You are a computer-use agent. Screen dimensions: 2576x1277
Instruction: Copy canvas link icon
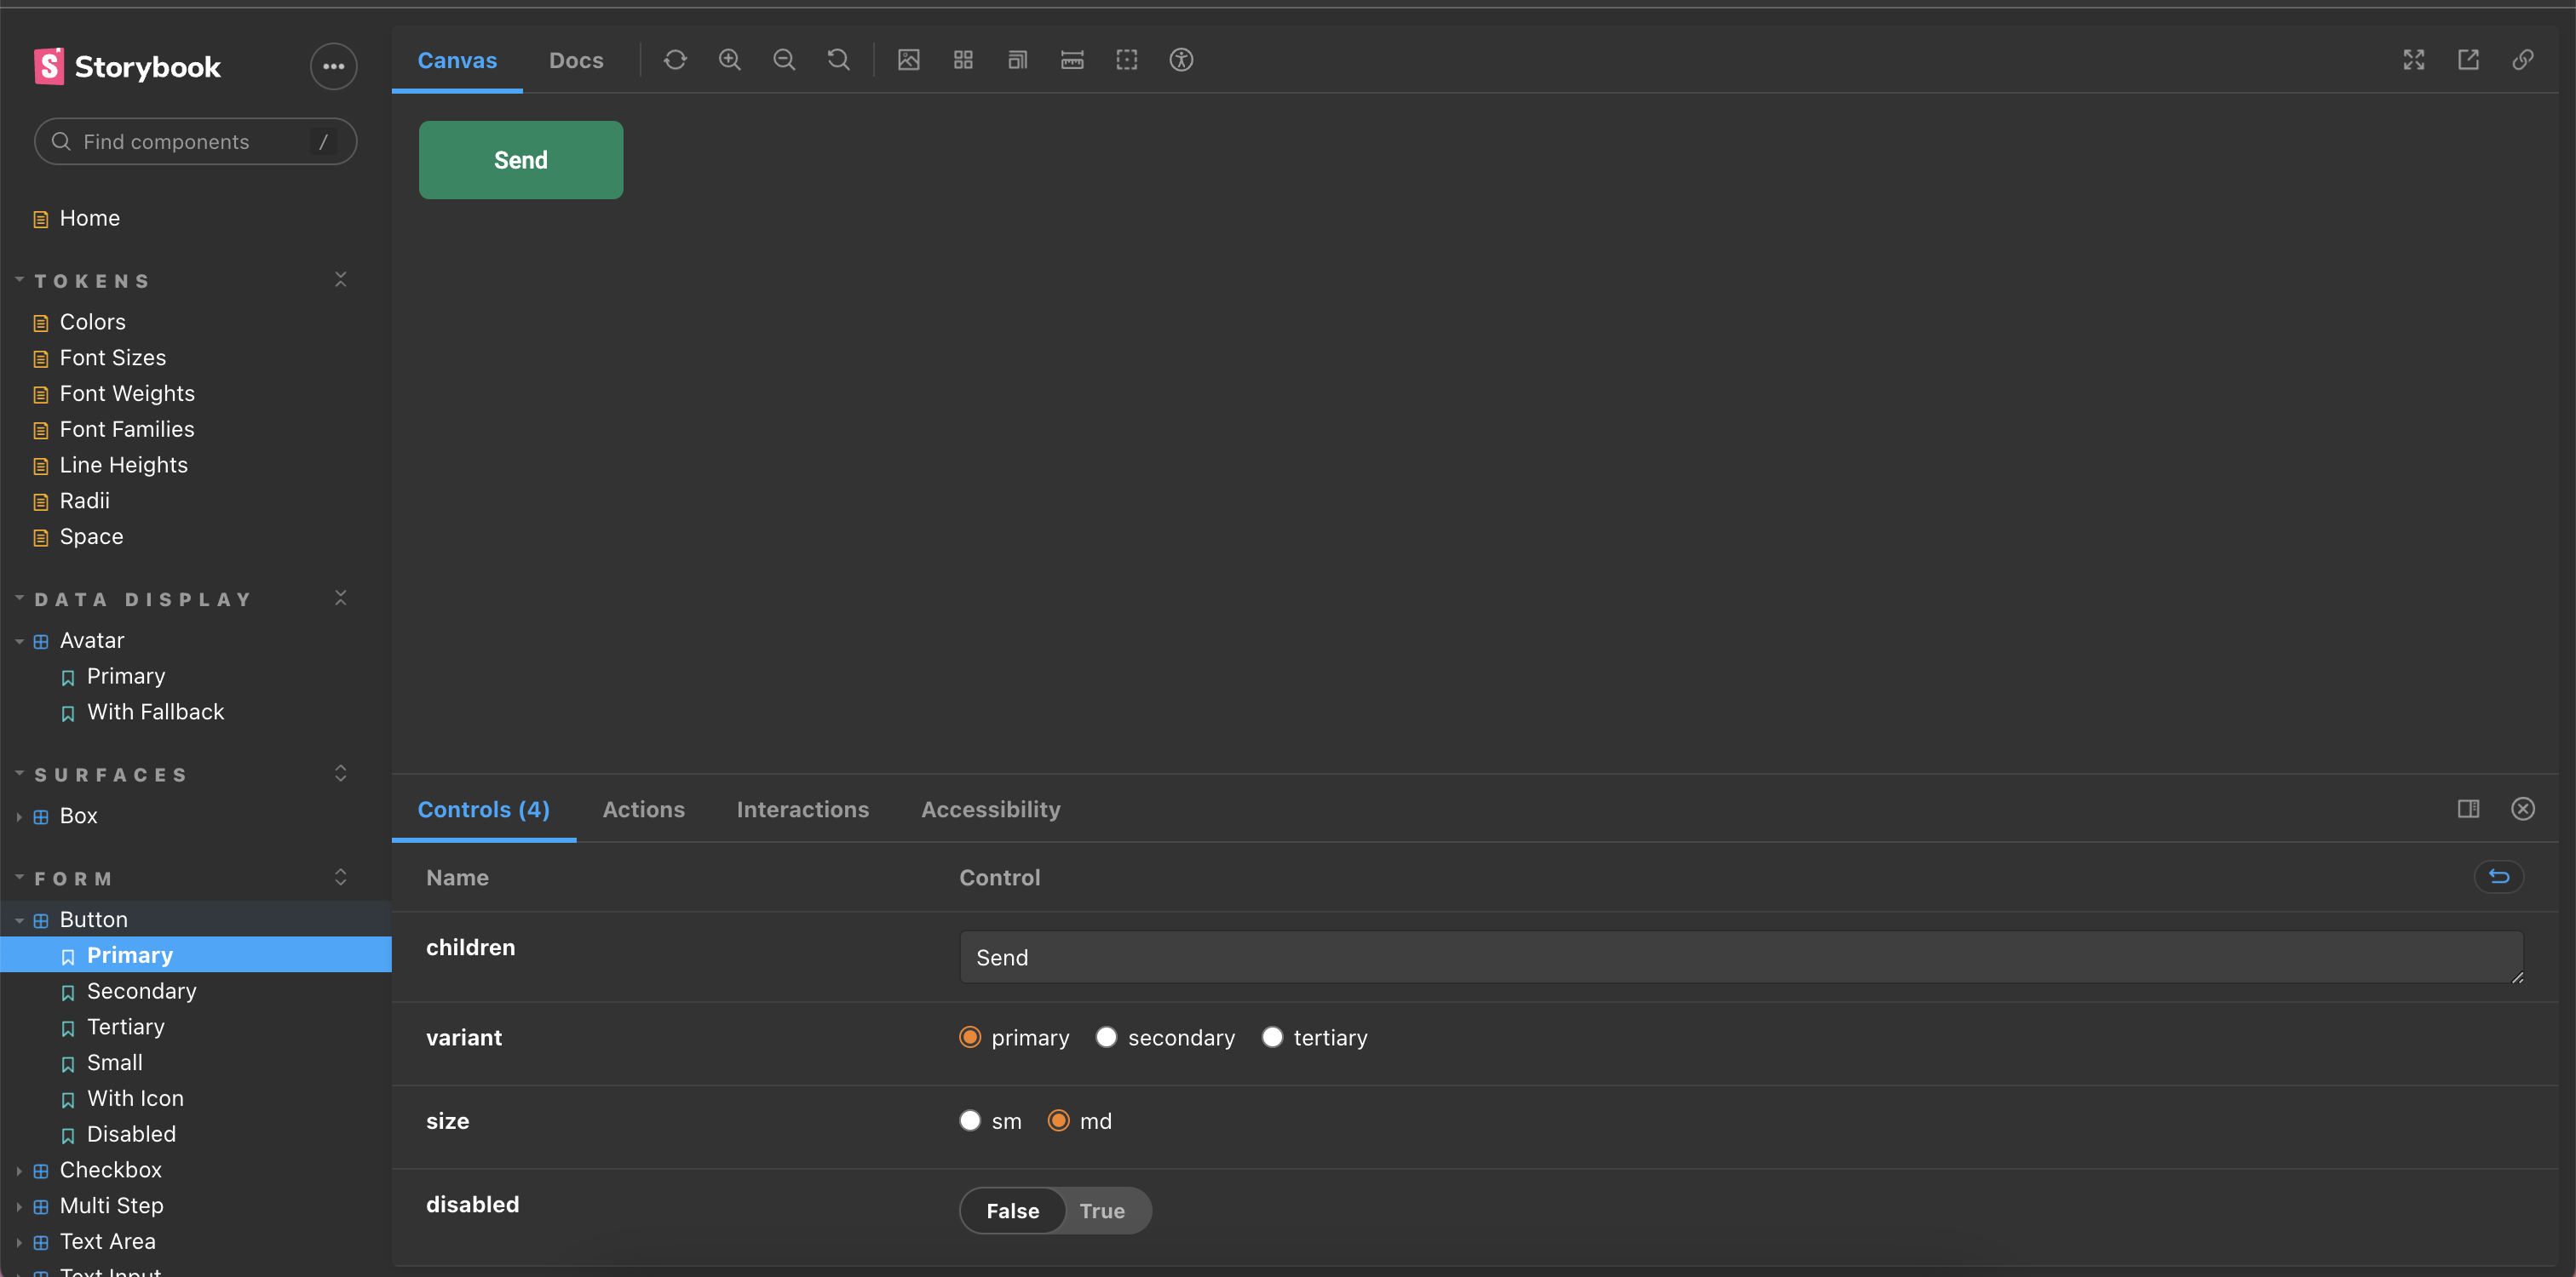pyautogui.click(x=2523, y=60)
